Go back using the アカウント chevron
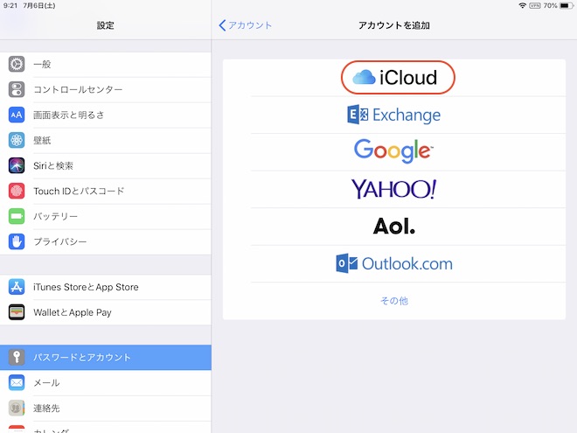Viewport: 577px width, 433px height. point(245,25)
